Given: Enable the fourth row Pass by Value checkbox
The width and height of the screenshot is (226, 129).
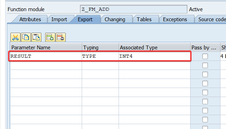Looking at the screenshot, I should 205,83.
